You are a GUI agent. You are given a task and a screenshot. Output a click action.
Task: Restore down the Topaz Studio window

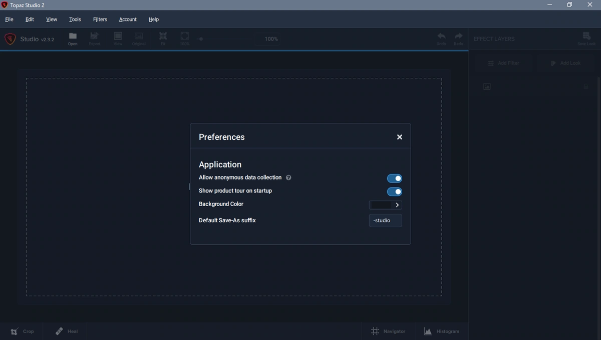click(569, 5)
